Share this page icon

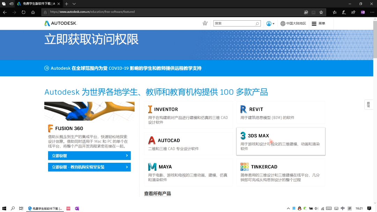(x=353, y=12)
